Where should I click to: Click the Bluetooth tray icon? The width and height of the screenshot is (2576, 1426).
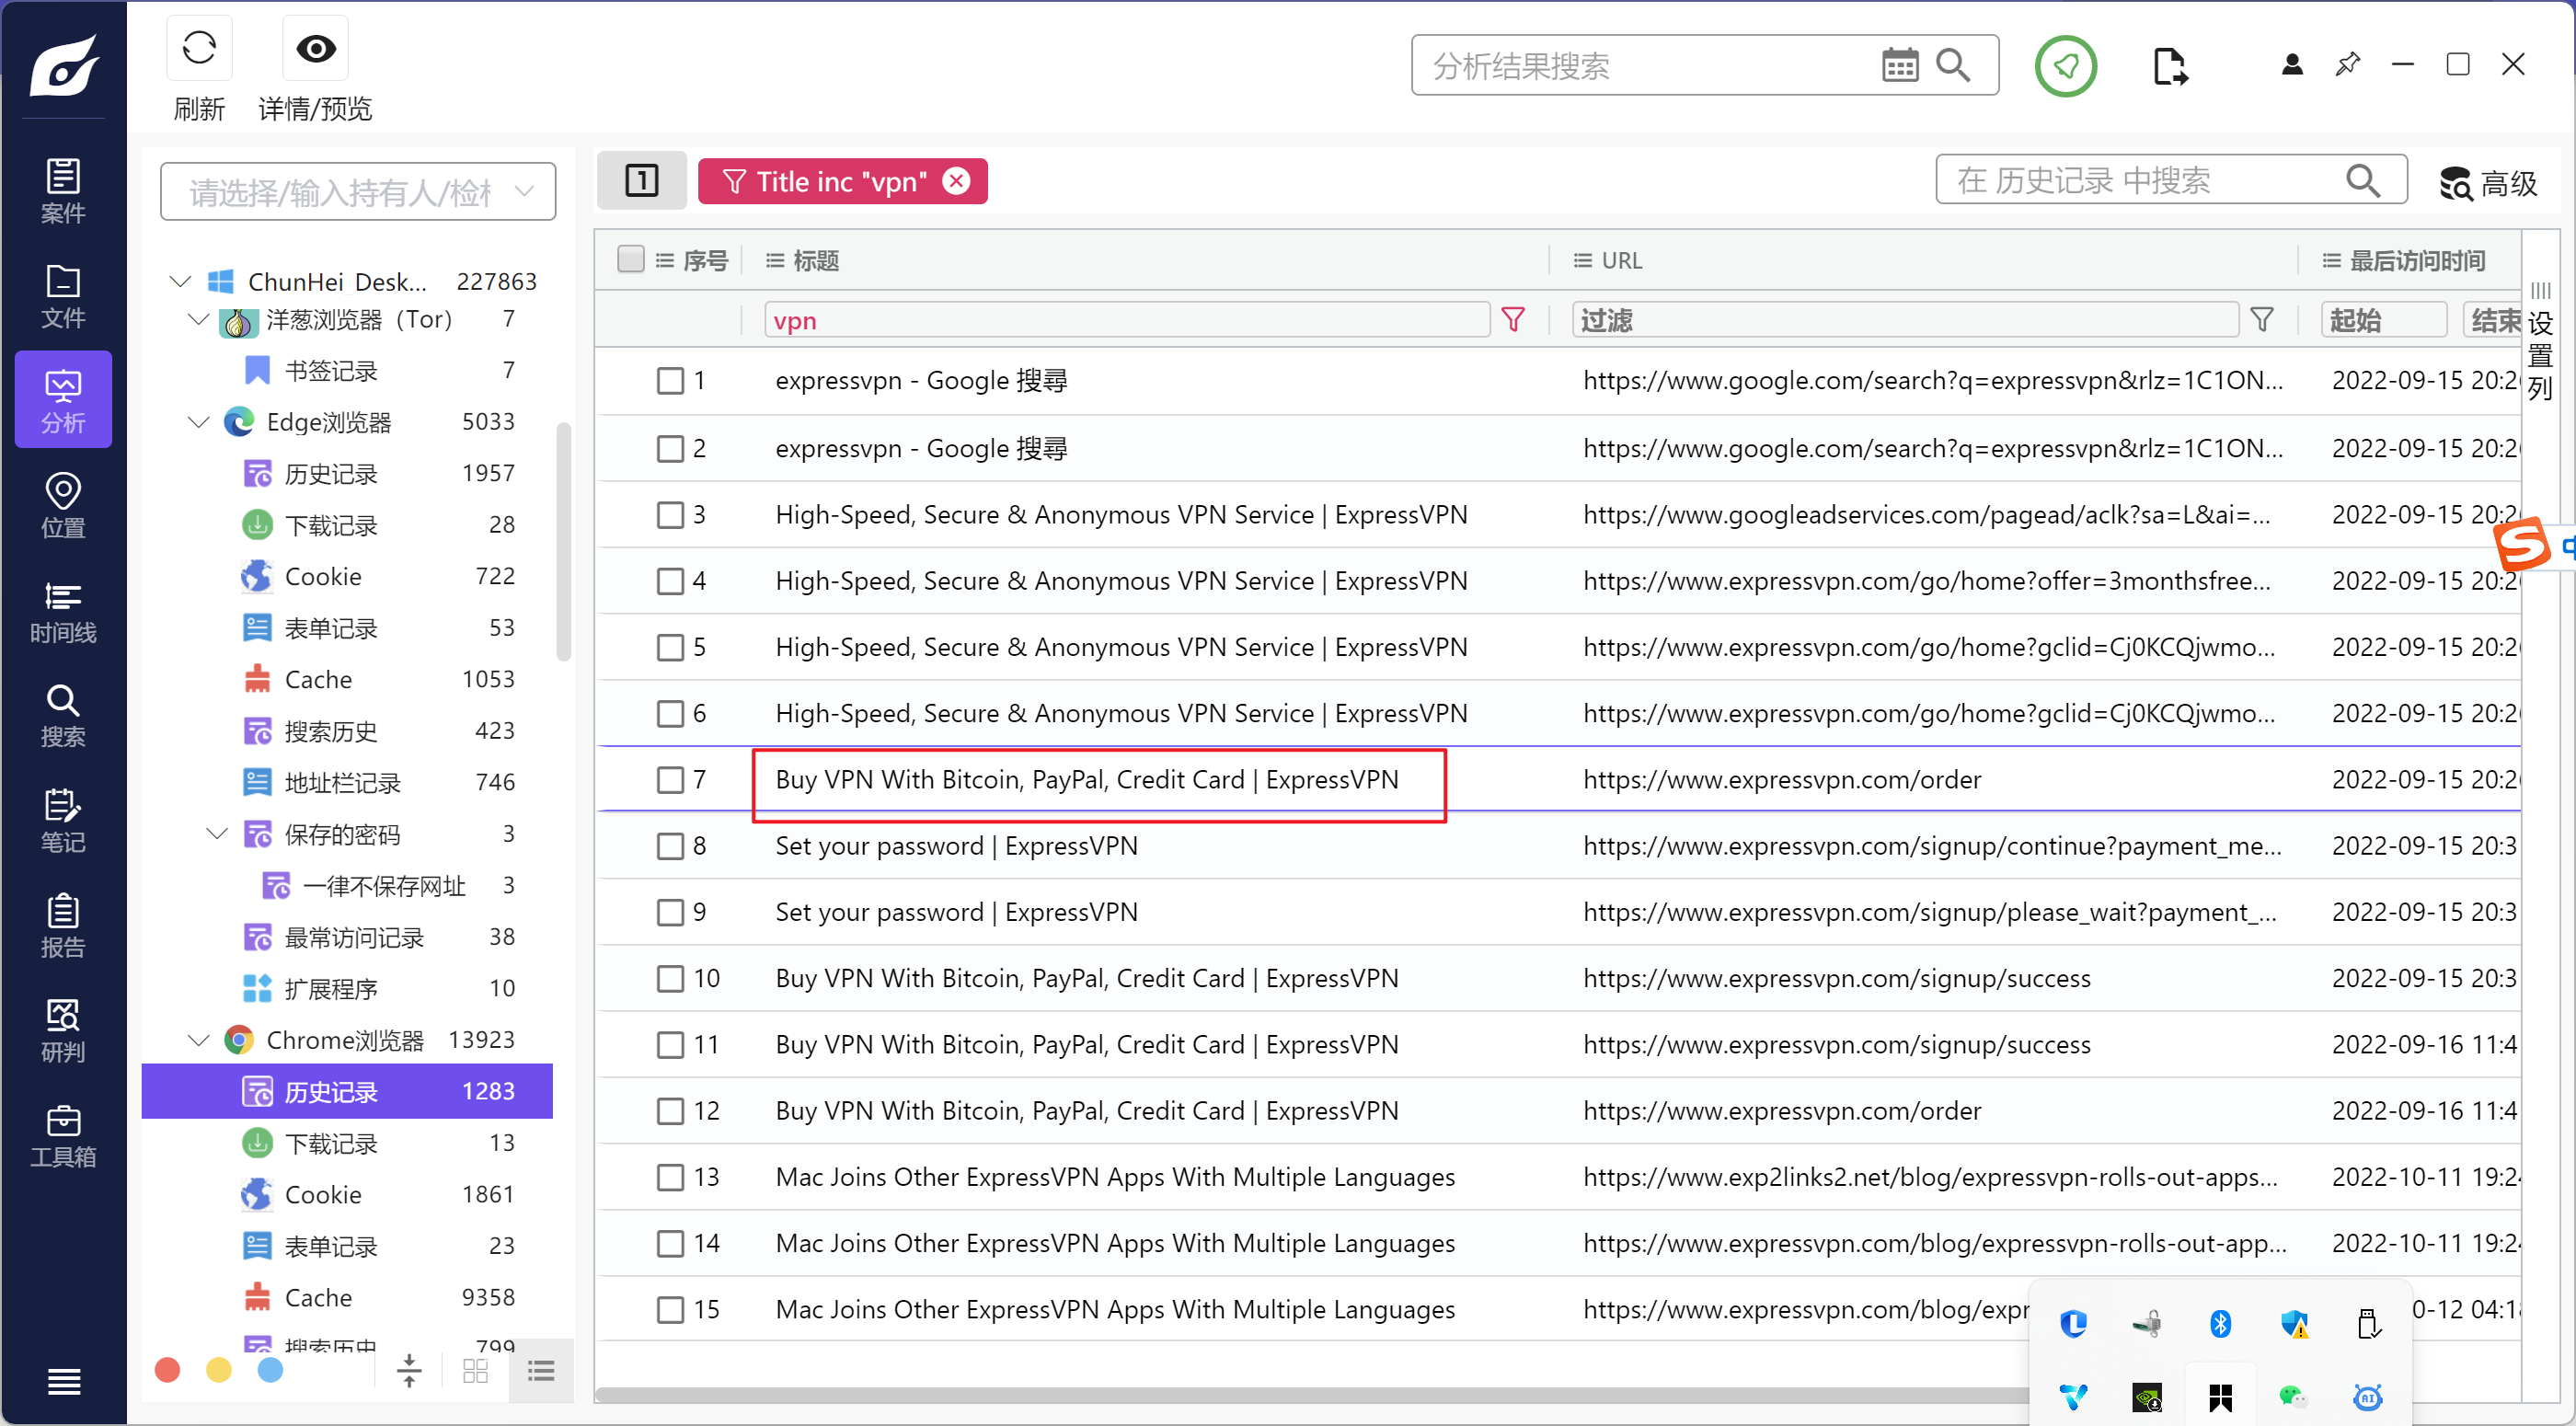tap(2220, 1324)
